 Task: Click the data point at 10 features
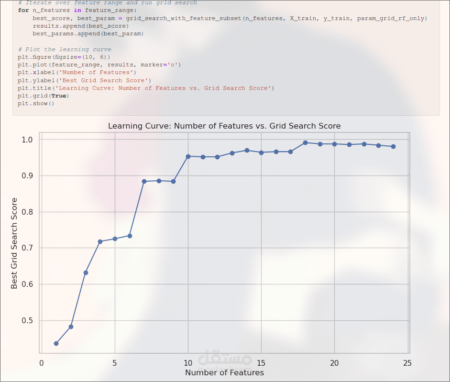coord(188,157)
